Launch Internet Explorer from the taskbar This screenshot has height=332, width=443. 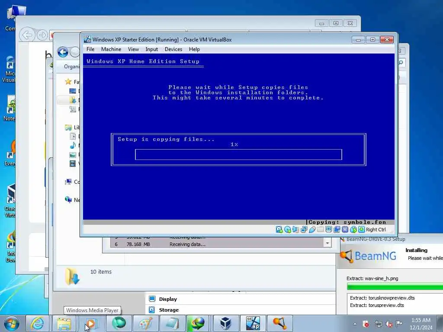coord(37,323)
